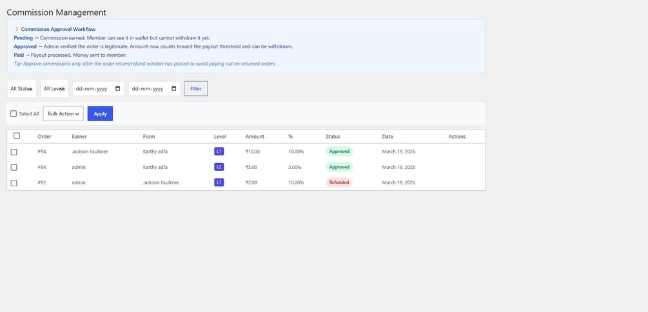Click the 5.00% percentage cell
This screenshot has height=312, width=648.
click(295, 168)
